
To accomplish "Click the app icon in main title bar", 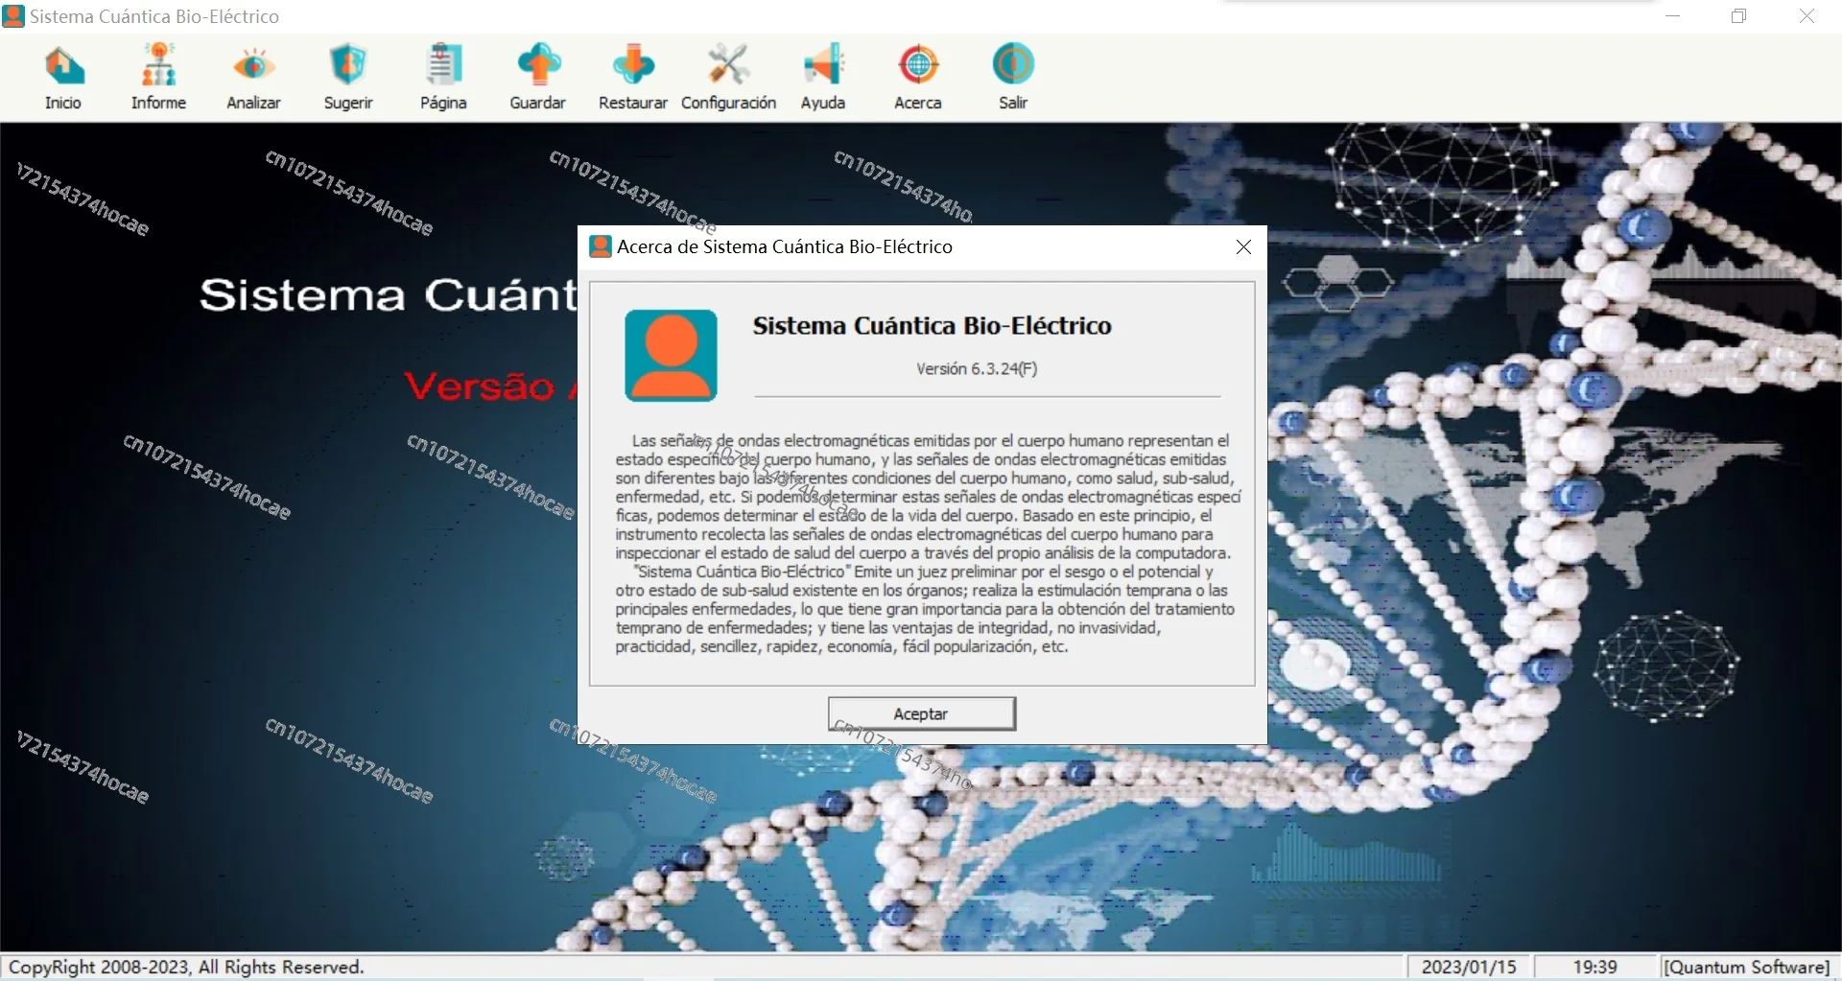I will click(13, 16).
